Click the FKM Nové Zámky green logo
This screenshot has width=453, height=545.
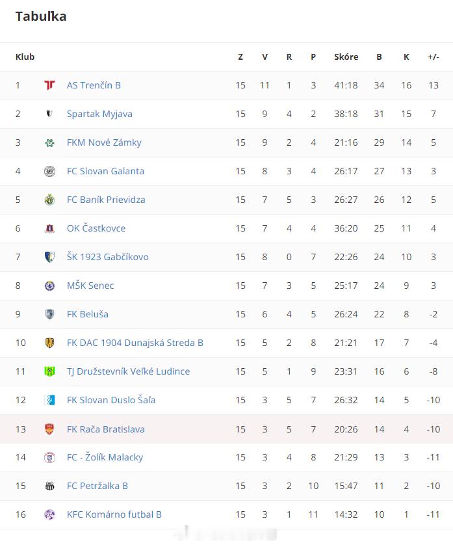pos(49,142)
